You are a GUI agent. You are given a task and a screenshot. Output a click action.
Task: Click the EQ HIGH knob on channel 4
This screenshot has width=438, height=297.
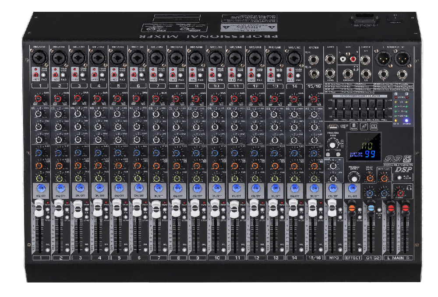pyautogui.click(x=97, y=114)
